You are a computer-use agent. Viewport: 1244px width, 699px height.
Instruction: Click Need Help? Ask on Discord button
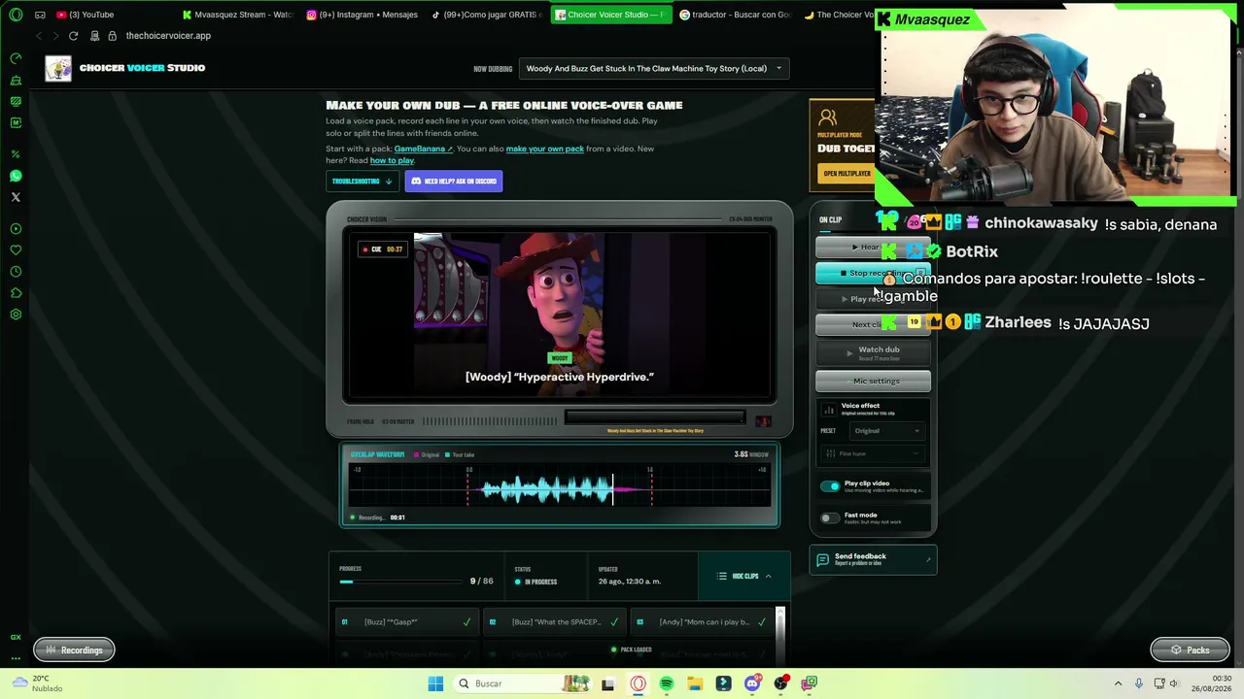[x=454, y=182]
